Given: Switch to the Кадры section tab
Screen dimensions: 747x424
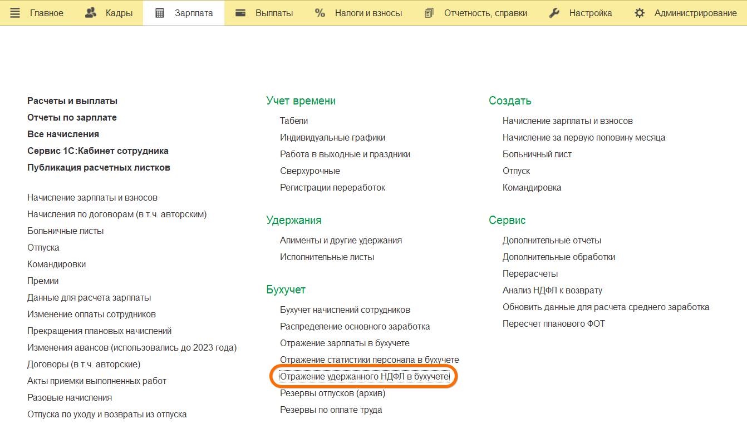Looking at the screenshot, I should (x=119, y=13).
